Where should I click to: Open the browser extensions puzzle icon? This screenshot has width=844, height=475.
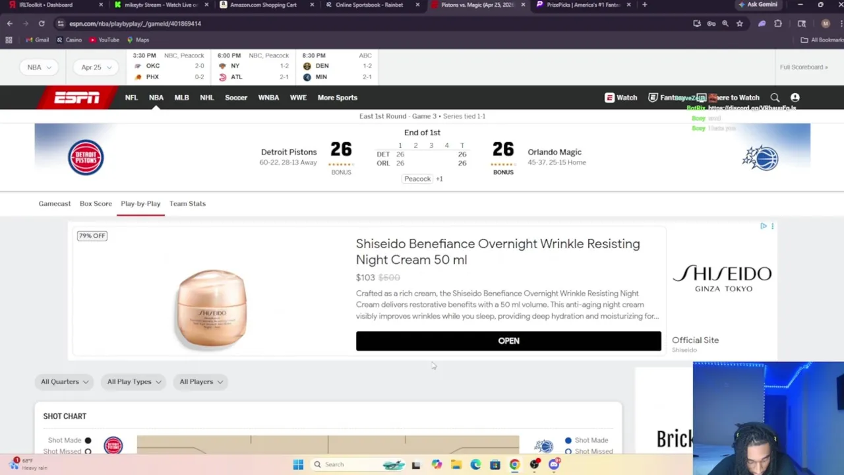778,24
